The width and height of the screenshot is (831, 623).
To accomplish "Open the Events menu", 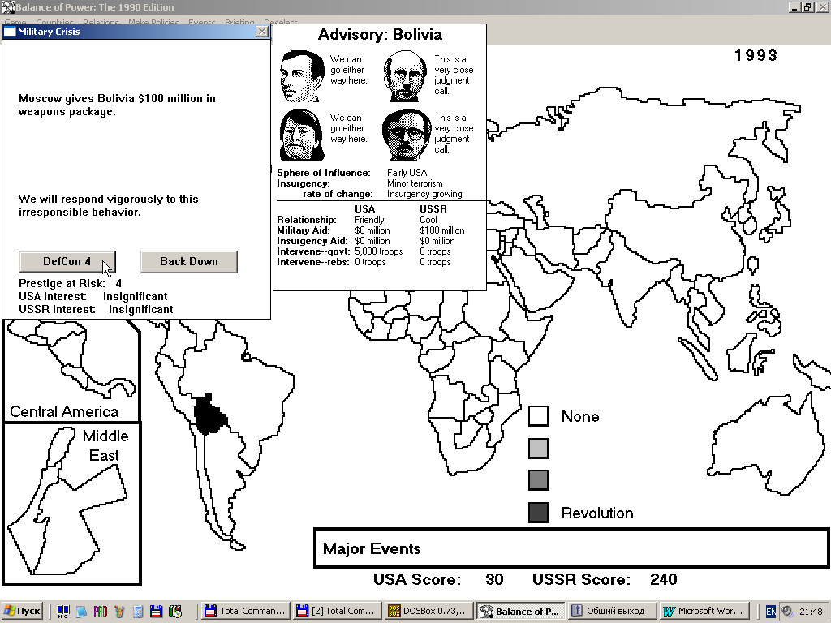I will [202, 22].
